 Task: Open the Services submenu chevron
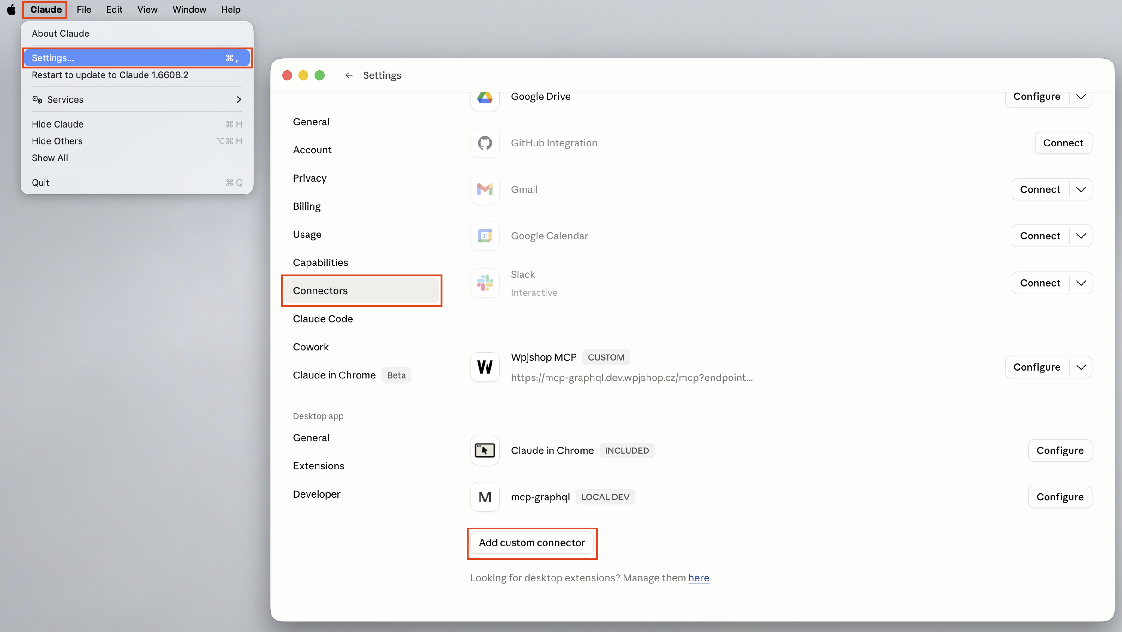point(239,100)
